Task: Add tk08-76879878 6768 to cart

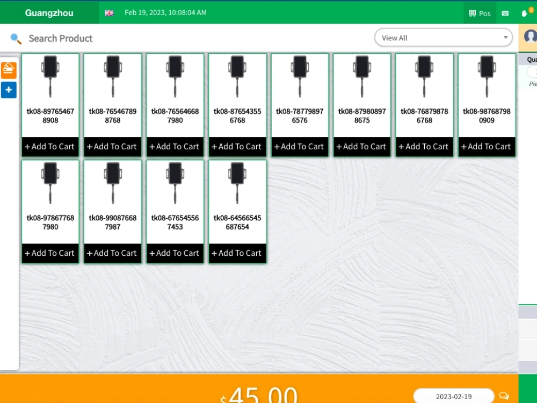Action: (424, 147)
